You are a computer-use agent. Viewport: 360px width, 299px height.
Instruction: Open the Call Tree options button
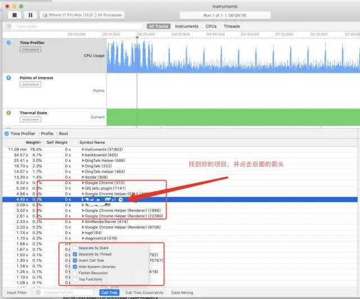coord(109,293)
